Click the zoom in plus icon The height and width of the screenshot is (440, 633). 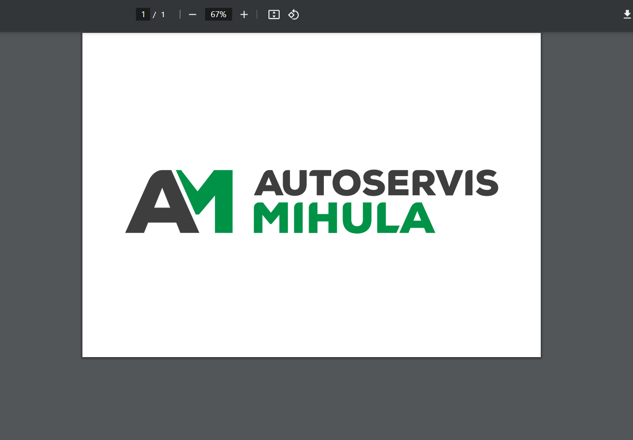point(244,15)
